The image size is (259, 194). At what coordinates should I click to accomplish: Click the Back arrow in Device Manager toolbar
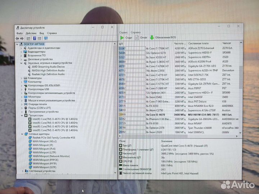(x=17, y=38)
